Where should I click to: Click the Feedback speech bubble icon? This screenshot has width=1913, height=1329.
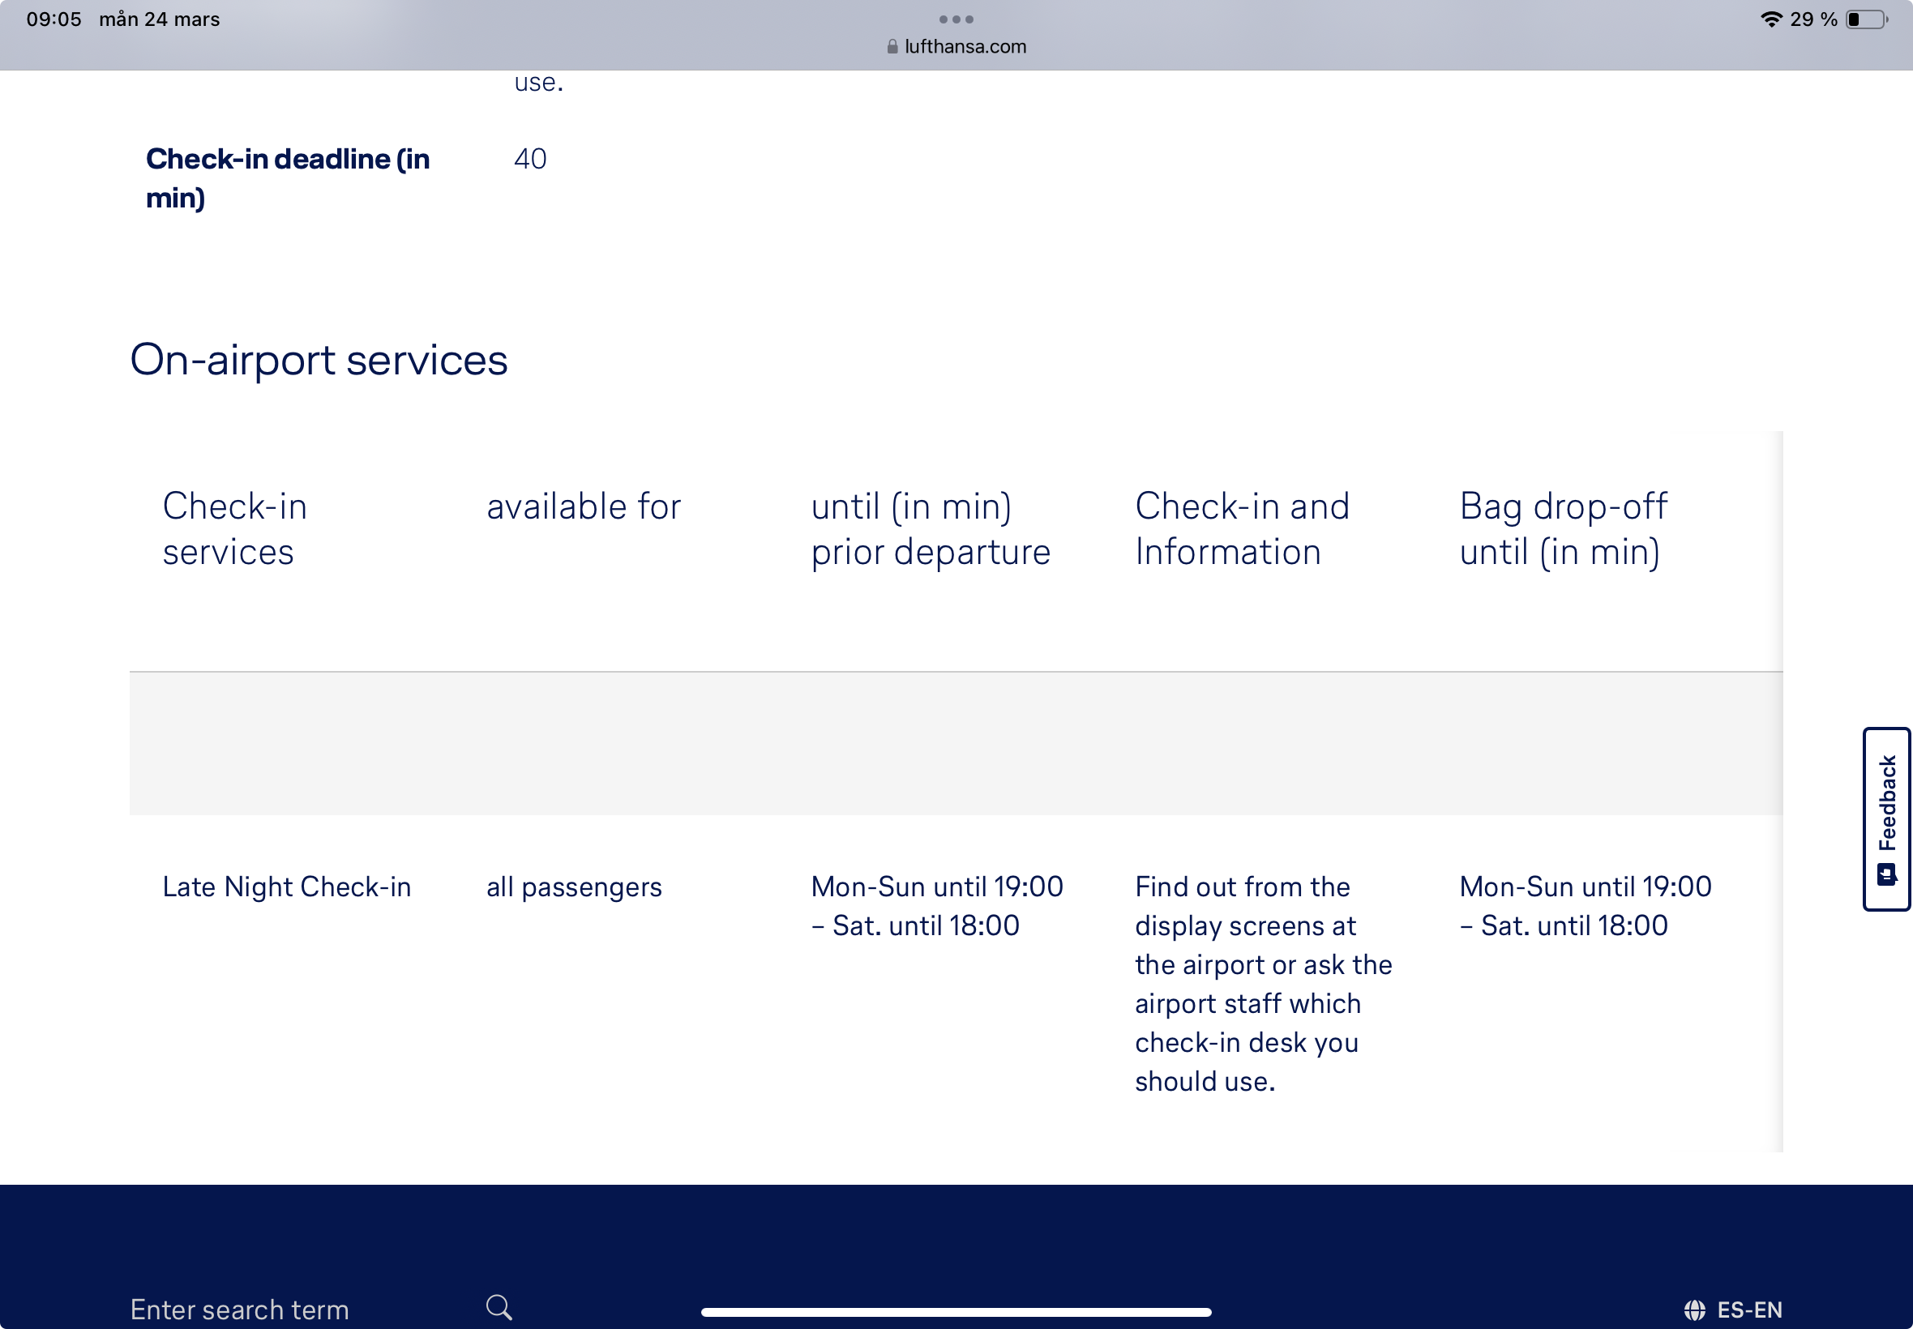click(x=1886, y=874)
